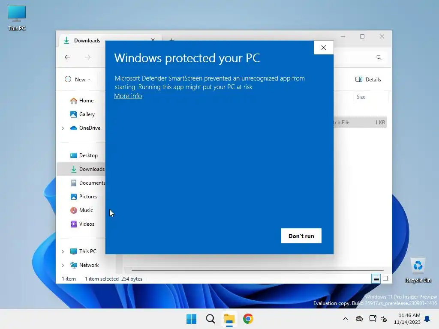Open taskbar Search
Viewport: 439px width, 329px height.
210,319
